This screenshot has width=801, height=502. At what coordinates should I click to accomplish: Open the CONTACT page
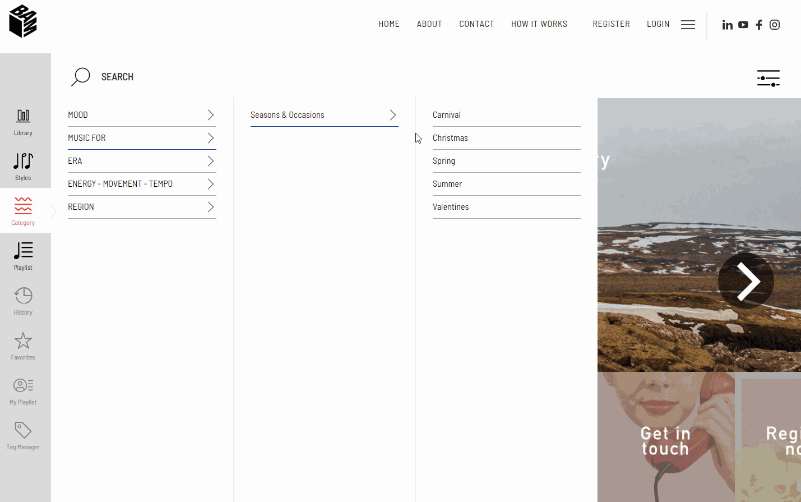point(476,24)
